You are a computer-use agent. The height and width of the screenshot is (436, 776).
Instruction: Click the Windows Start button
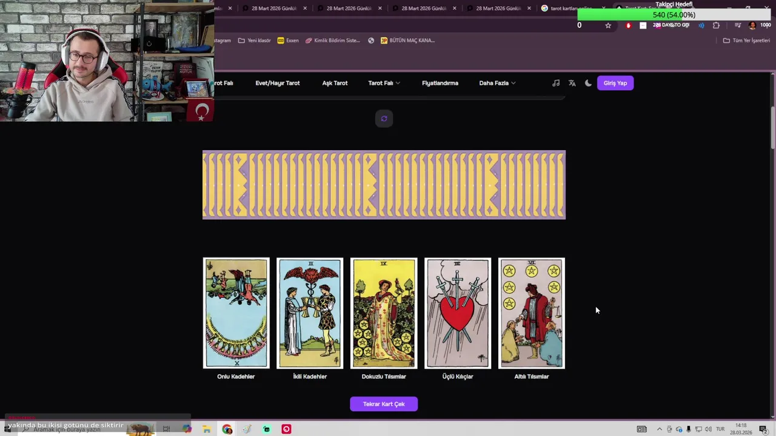click(x=7, y=429)
